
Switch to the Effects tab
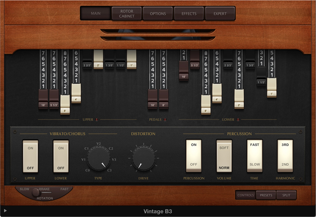[x=189, y=14]
